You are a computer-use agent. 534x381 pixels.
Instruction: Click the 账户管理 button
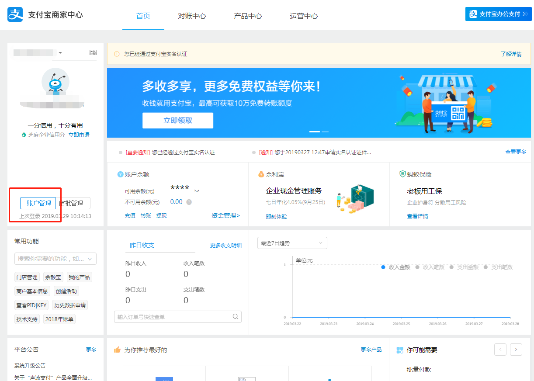38,203
